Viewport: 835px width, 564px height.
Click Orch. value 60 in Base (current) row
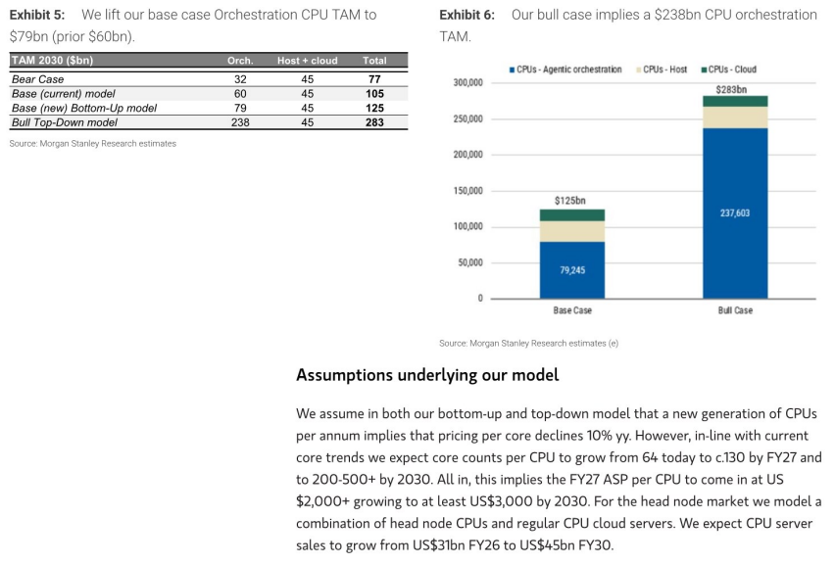pos(240,94)
